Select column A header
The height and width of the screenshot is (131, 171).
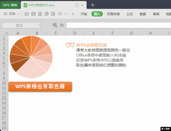18,33
